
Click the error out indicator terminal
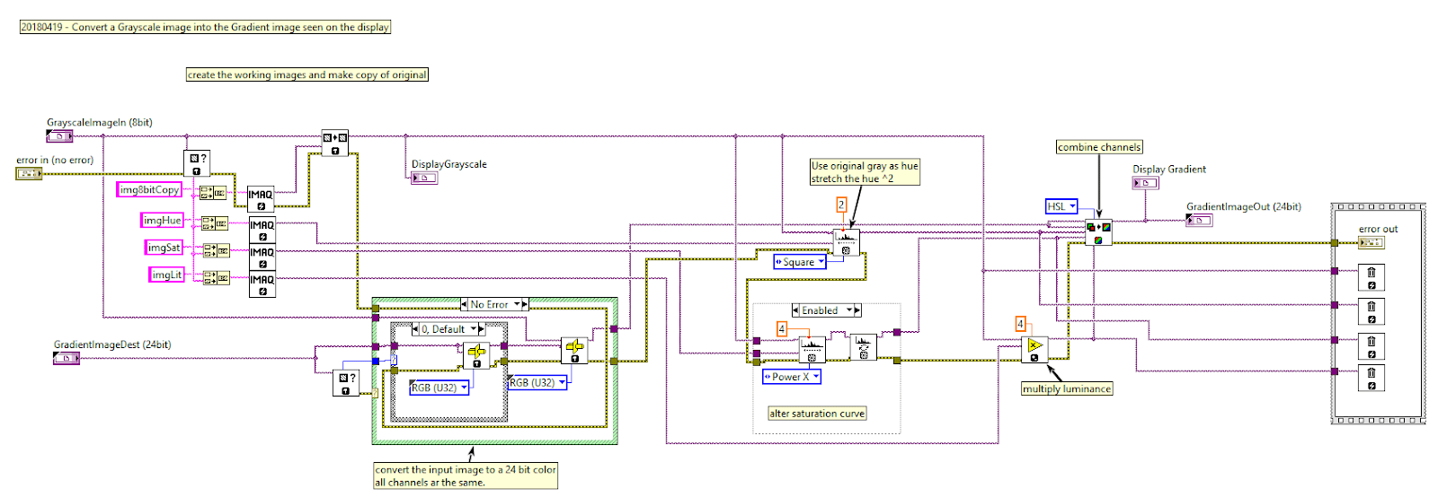pyautogui.click(x=1371, y=242)
